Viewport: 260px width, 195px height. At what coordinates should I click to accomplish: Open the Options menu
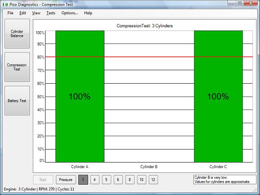(x=69, y=13)
